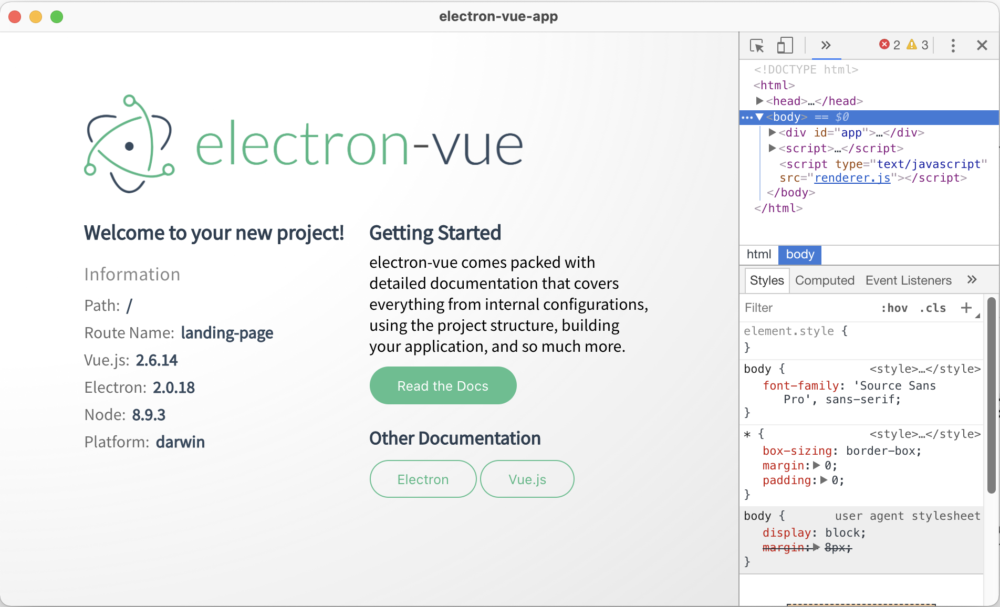Click the Read the Docs button
The height and width of the screenshot is (607, 1000).
[443, 385]
